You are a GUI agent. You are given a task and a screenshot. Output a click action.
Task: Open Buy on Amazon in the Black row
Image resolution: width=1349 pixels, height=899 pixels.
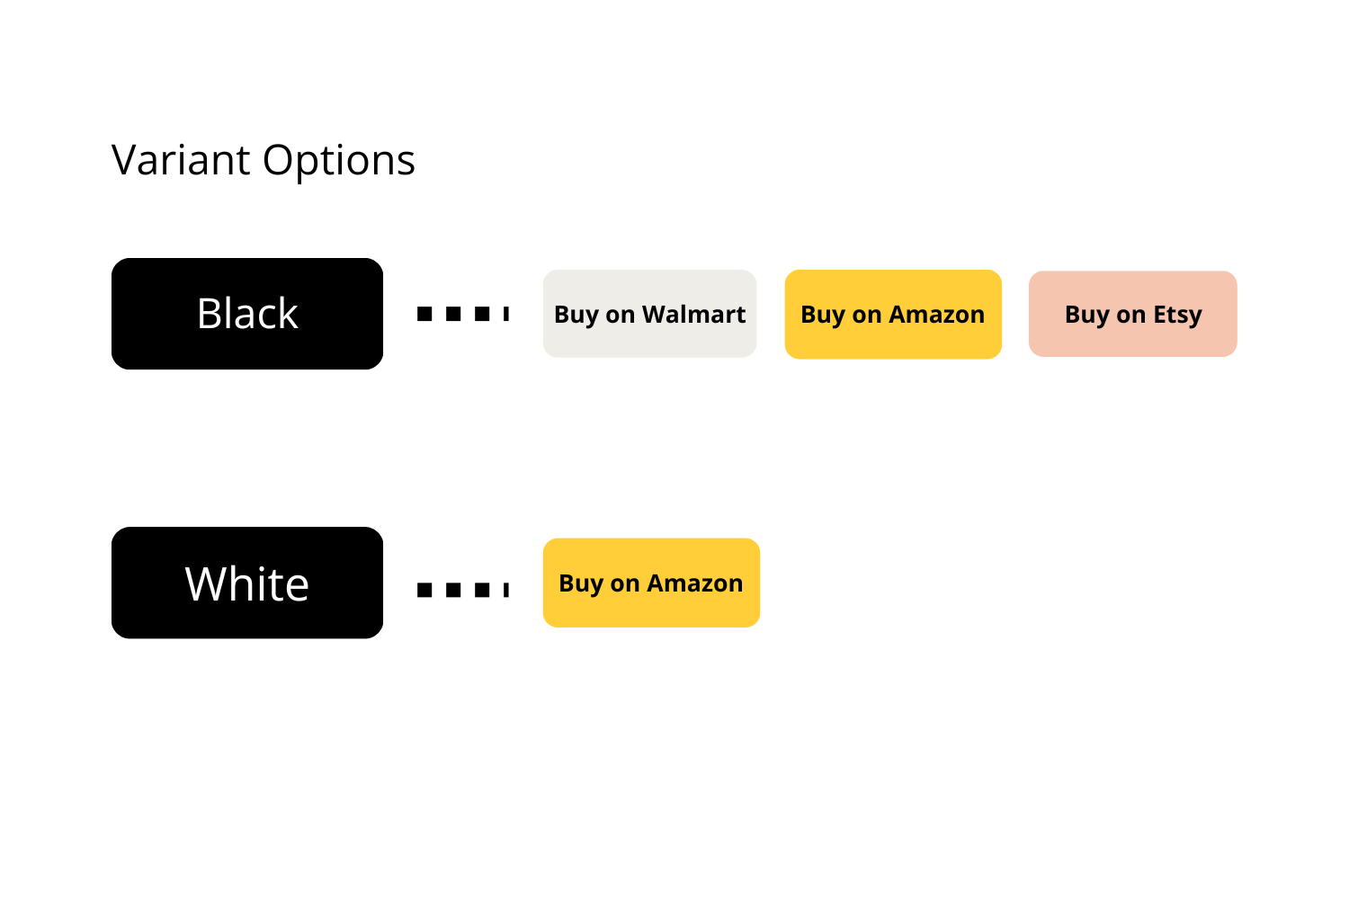(x=893, y=314)
